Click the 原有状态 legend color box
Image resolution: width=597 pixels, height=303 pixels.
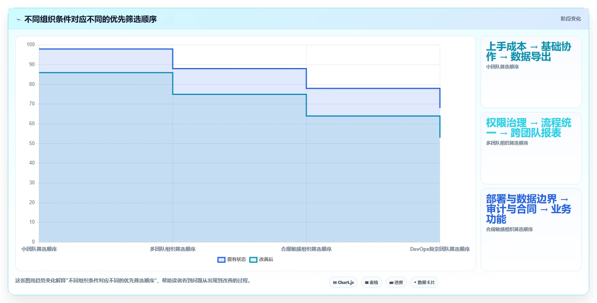(221, 259)
